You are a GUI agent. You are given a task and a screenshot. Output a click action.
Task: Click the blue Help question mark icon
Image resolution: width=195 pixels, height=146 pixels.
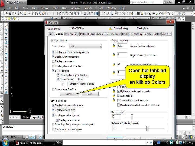tap(97, 14)
